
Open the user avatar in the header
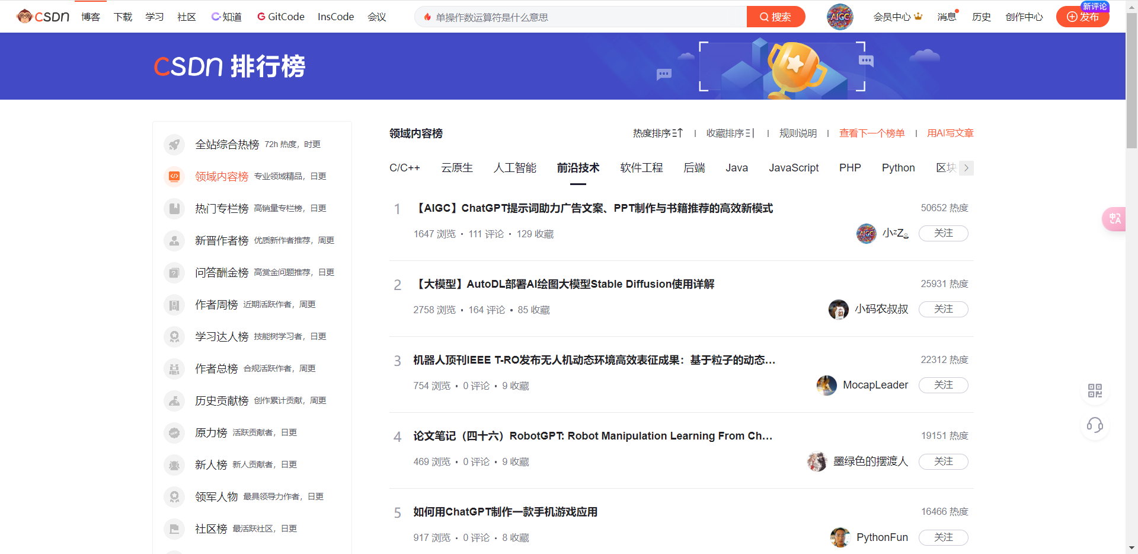pos(840,17)
